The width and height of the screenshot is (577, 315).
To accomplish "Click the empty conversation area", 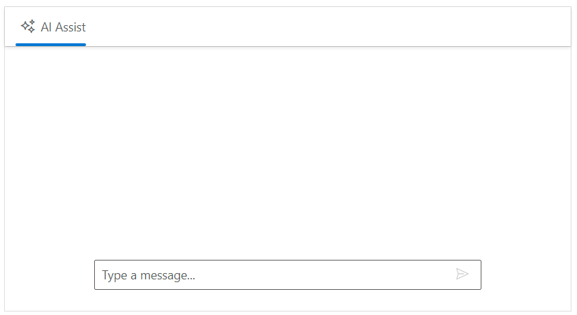I will pos(287,150).
